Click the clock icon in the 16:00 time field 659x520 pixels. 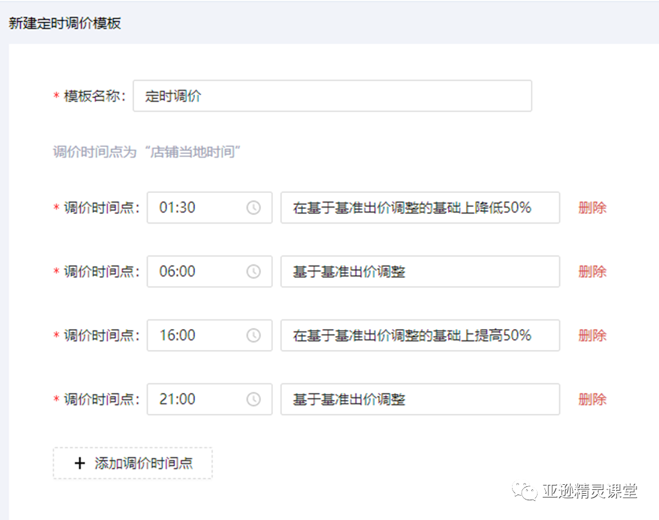click(x=254, y=335)
